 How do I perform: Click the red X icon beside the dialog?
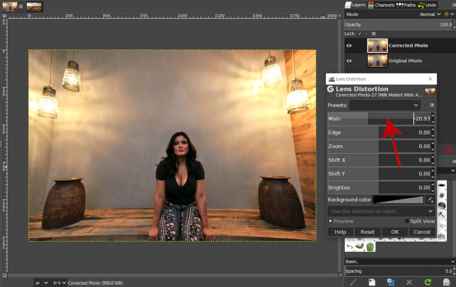[x=449, y=150]
